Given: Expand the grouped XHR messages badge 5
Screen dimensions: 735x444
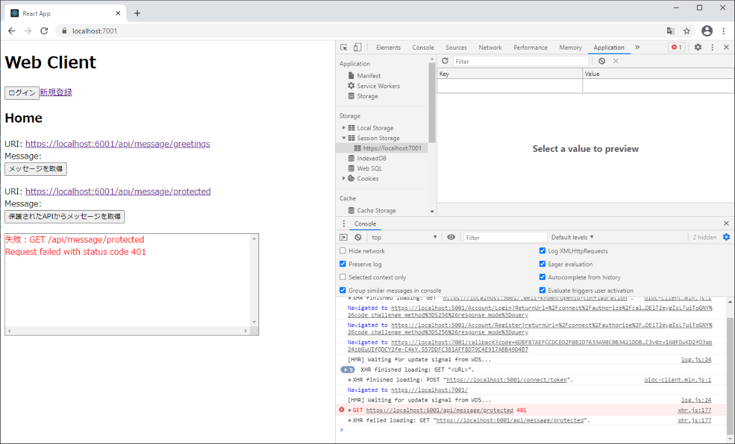Looking at the screenshot, I should pyautogui.click(x=347, y=370).
